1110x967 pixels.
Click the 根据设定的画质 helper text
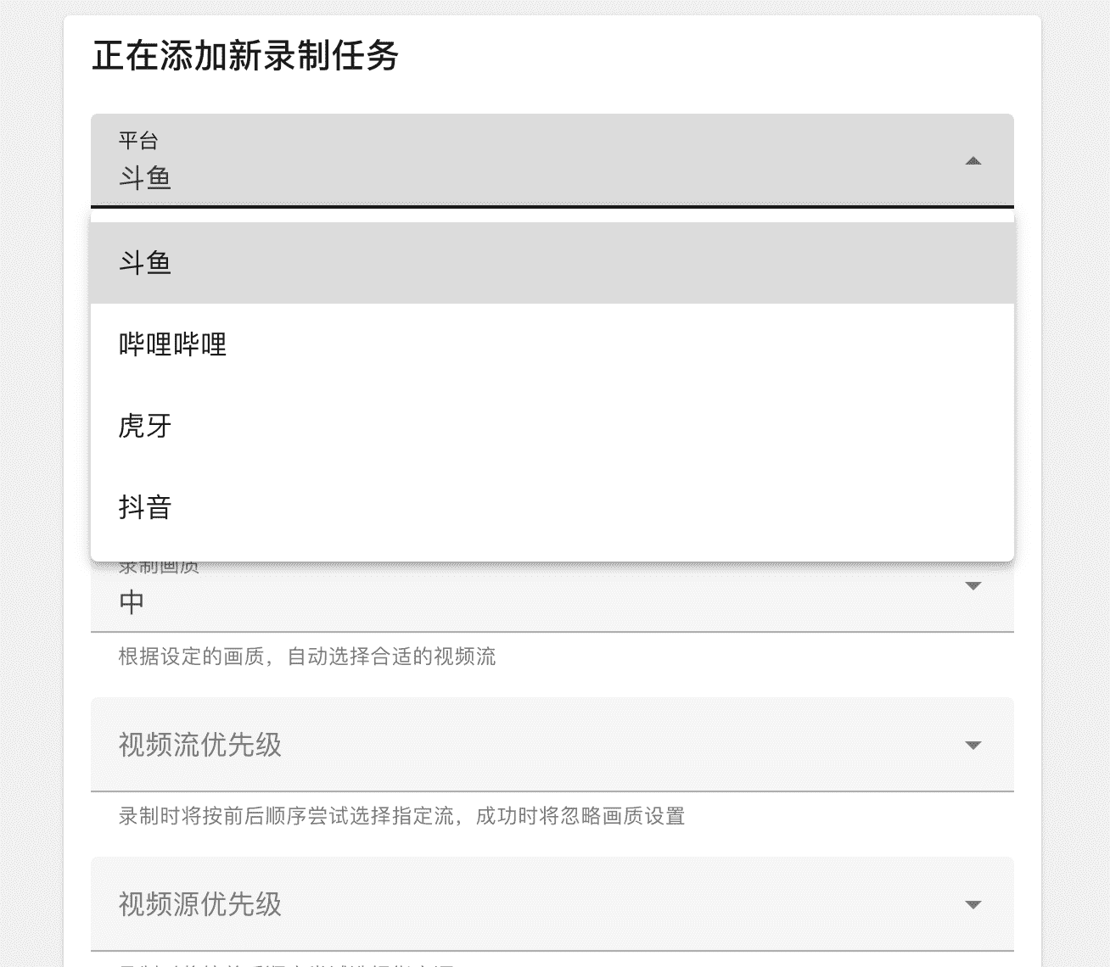coord(306,657)
